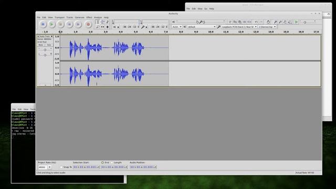
Task: Pause playback with the Pause button
Action: [x=43, y=25]
